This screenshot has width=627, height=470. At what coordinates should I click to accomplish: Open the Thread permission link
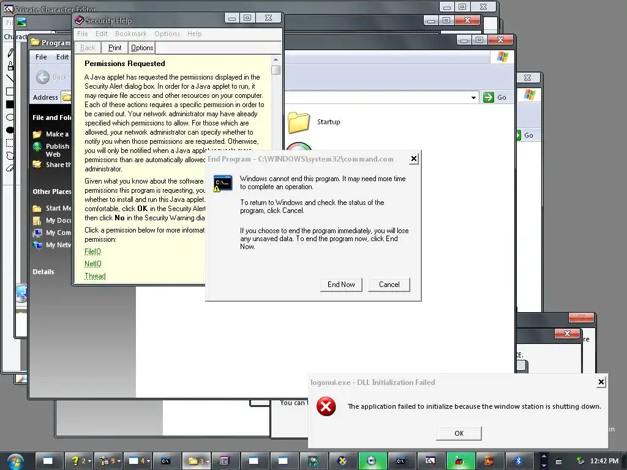point(95,276)
